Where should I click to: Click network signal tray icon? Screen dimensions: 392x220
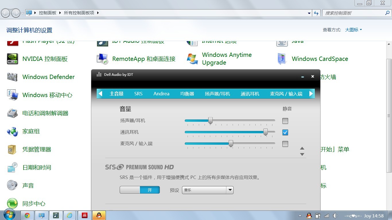point(327,216)
